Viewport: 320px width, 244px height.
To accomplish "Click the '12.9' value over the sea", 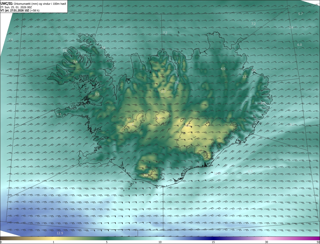I will (60, 233).
